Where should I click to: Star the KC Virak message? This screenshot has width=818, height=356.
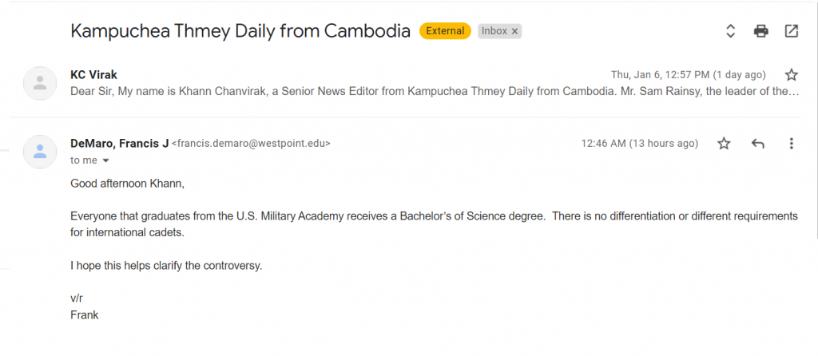pyautogui.click(x=792, y=75)
